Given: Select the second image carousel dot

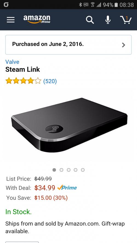Looking at the screenshot, I should (61, 170).
